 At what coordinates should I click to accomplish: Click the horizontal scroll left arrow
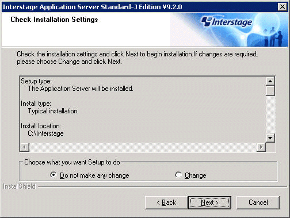[x=25, y=147]
